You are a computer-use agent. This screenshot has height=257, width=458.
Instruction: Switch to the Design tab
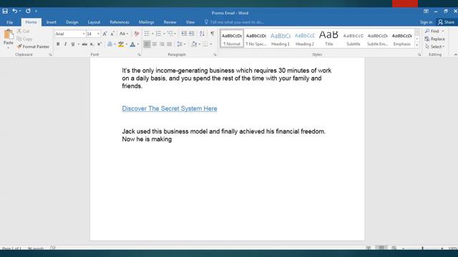[72, 22]
